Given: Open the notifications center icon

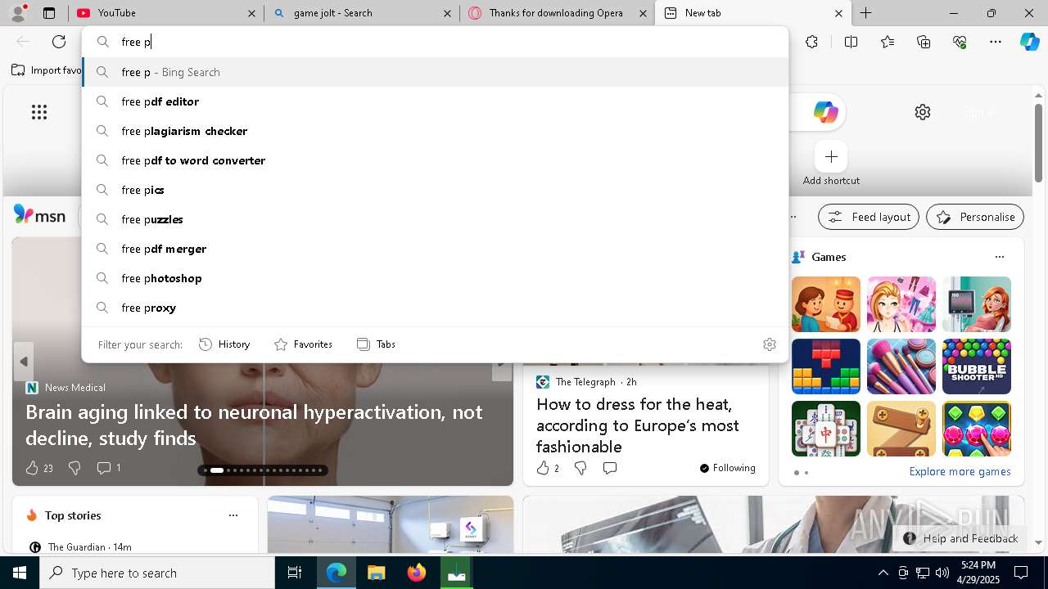Looking at the screenshot, I should [x=1020, y=573].
